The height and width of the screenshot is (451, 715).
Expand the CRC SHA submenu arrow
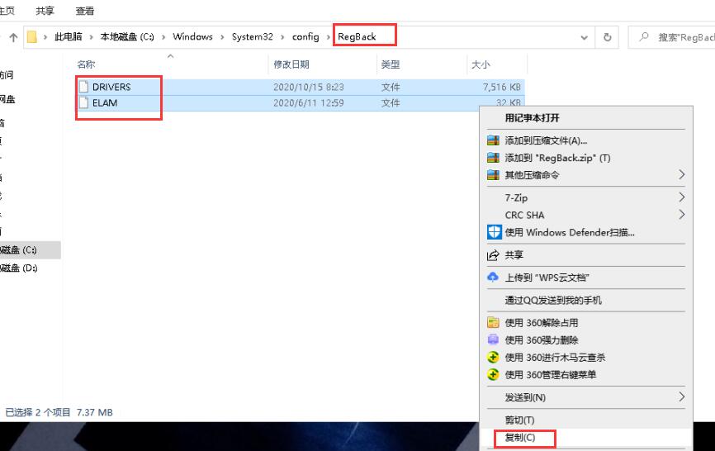[x=681, y=214]
